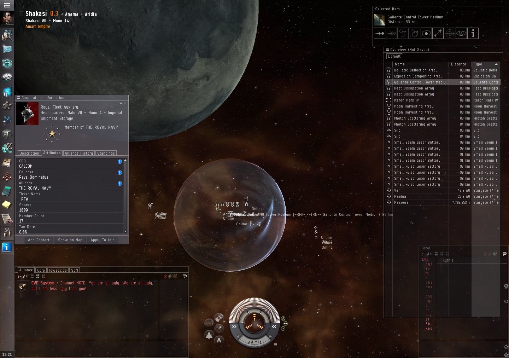Click the Anama constellation link

(x=72, y=15)
